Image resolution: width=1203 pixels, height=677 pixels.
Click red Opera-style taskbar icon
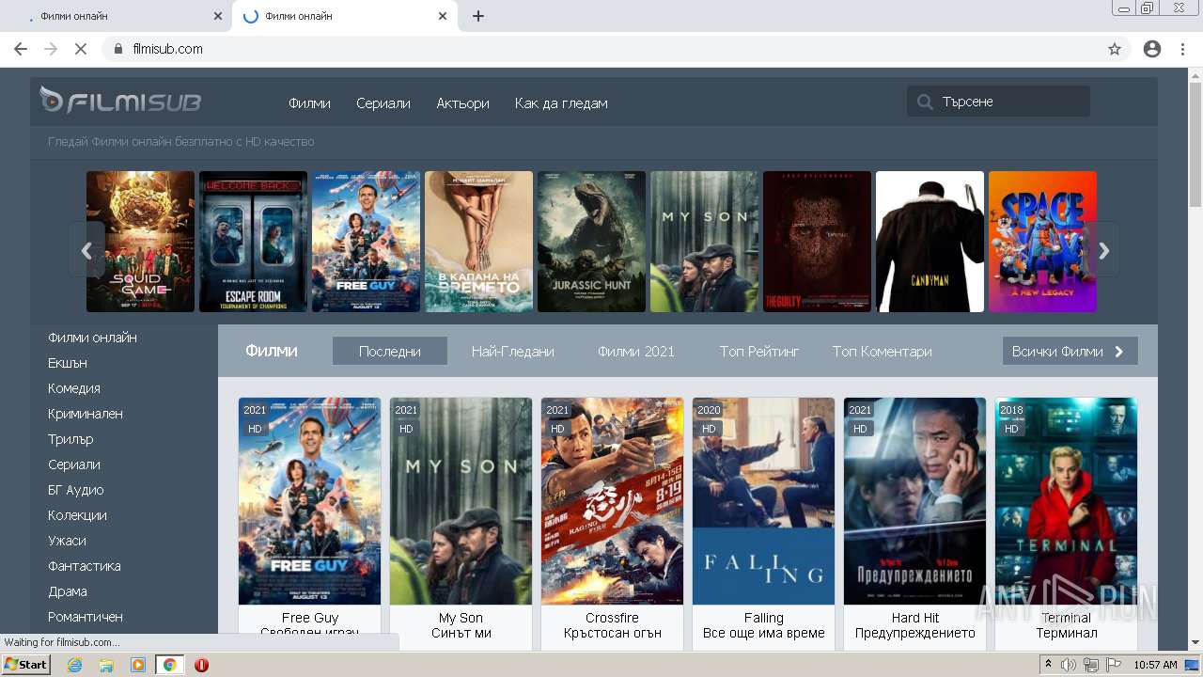(201, 665)
